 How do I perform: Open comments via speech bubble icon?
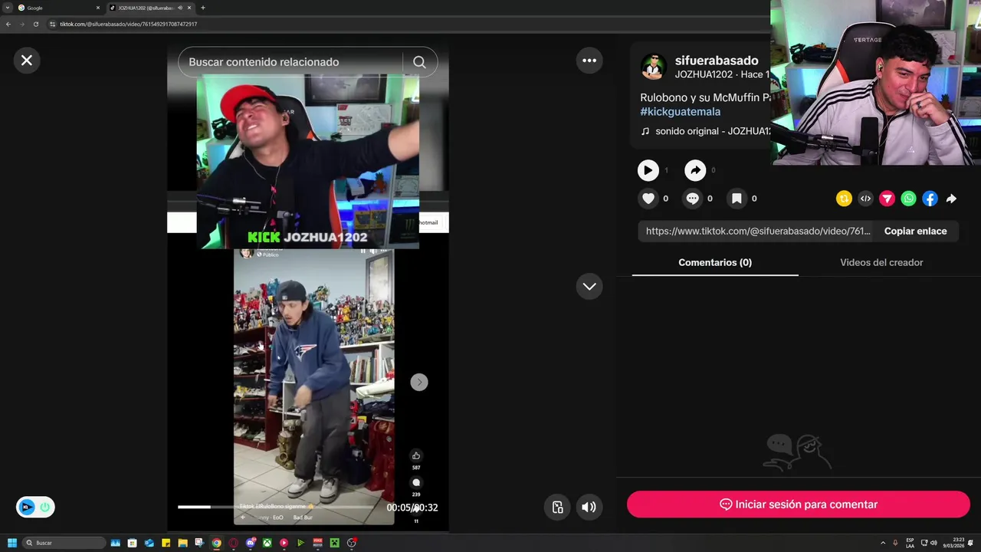click(693, 199)
